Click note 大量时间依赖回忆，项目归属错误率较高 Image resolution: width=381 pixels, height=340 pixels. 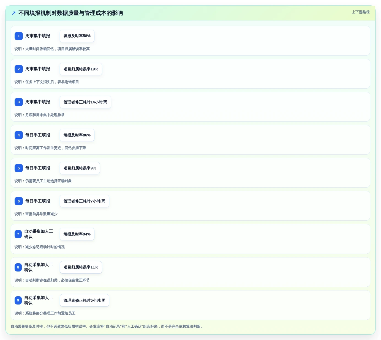pos(58,49)
